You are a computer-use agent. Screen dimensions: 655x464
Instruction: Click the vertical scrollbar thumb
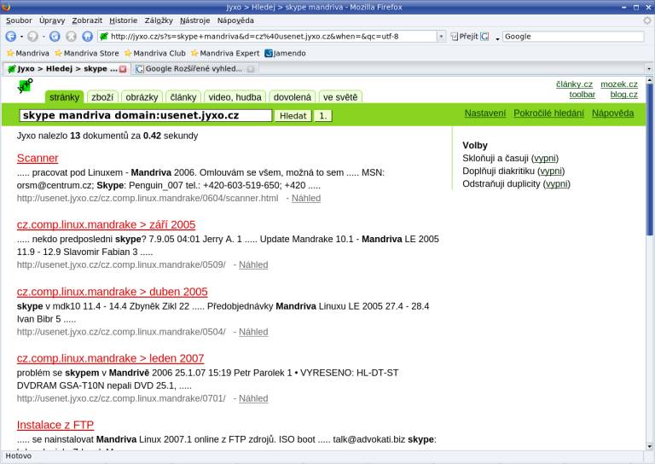point(650,159)
